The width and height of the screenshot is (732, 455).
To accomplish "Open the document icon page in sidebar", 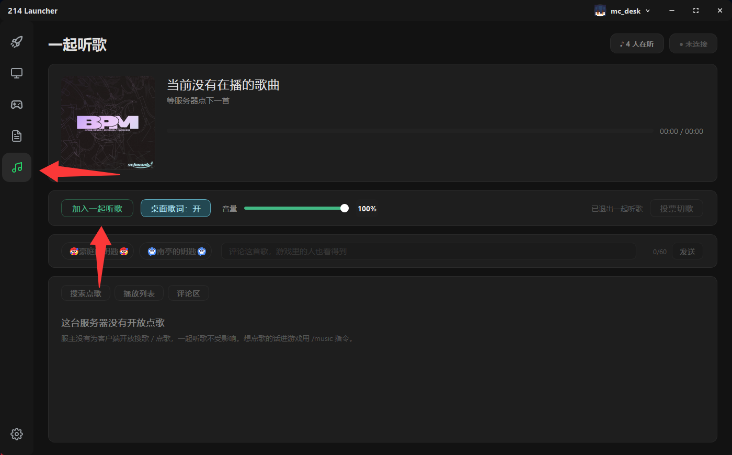I will tap(17, 136).
